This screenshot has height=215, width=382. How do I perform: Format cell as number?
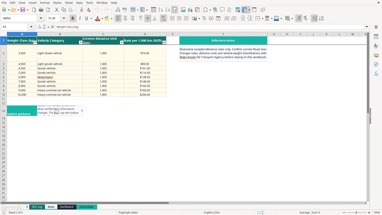tap(211, 18)
